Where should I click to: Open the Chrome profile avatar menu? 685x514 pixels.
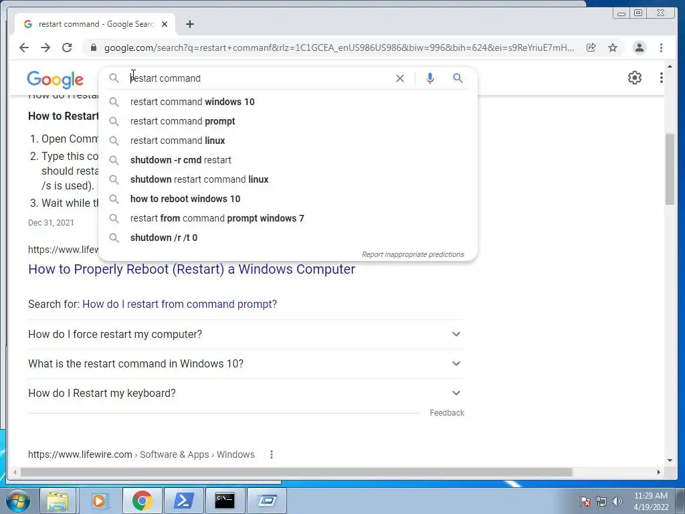639,48
